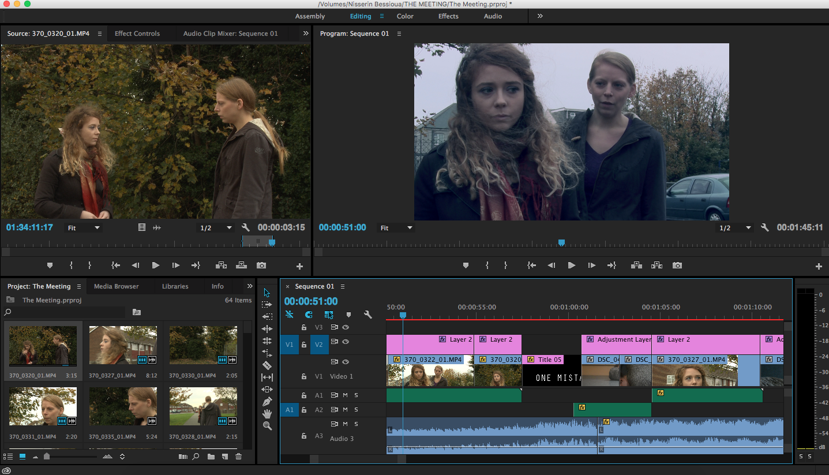Open Libraries tab
Viewport: 829px width, 475px height.
point(175,286)
